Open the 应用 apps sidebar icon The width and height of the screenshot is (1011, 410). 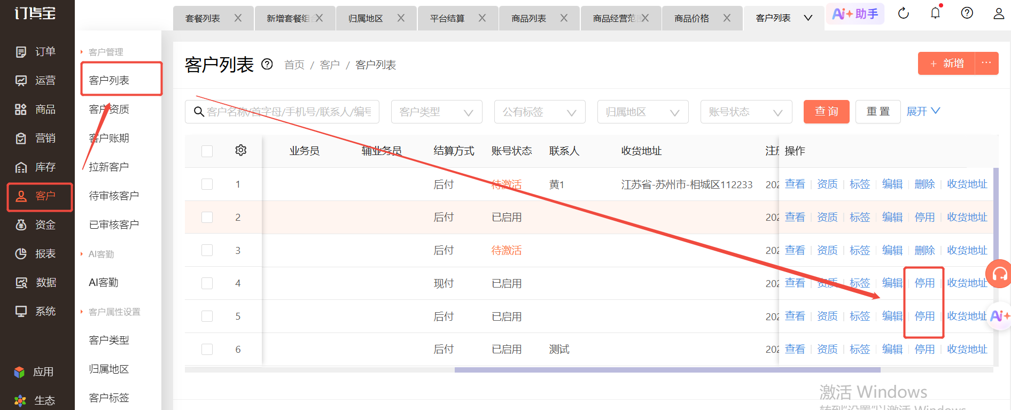(20, 372)
